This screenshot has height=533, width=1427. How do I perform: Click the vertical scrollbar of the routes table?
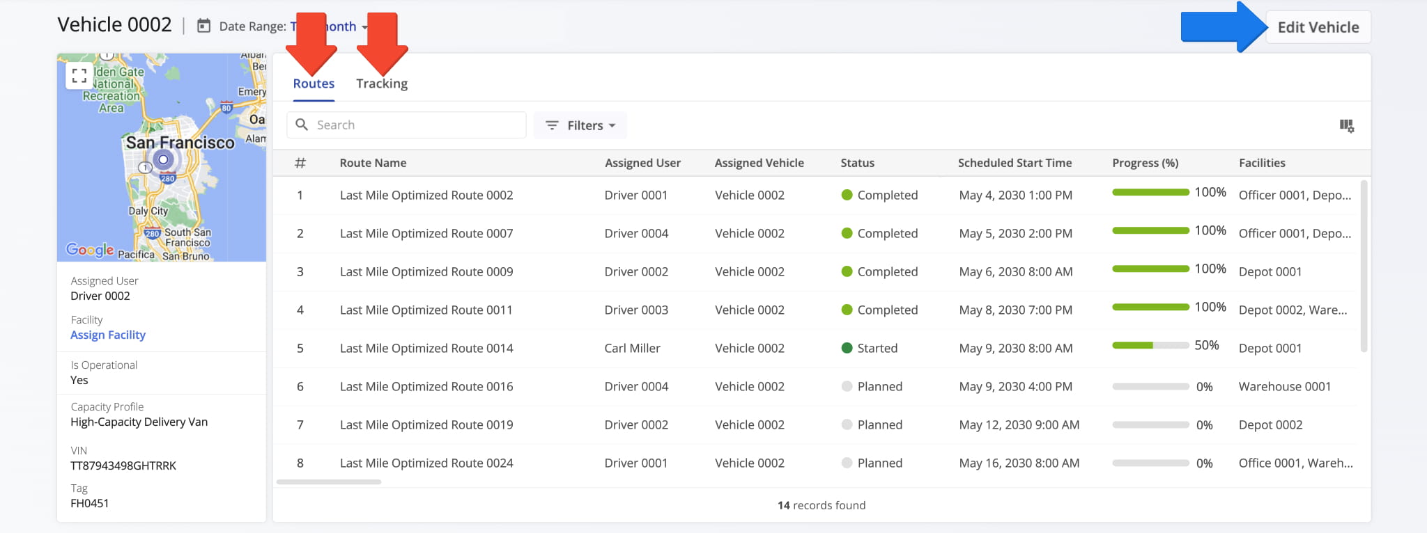pos(1364,266)
